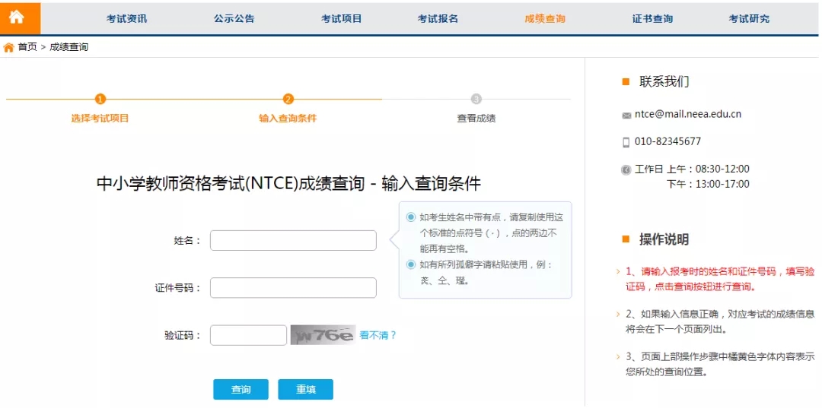Open the 公示公告 menu
This screenshot has height=408, width=822.
(x=234, y=19)
